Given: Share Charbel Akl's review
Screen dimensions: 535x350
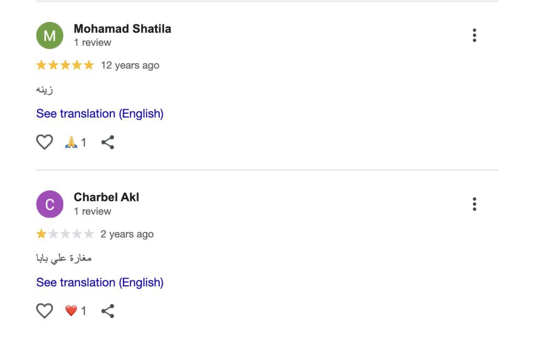Looking at the screenshot, I should pos(108,311).
